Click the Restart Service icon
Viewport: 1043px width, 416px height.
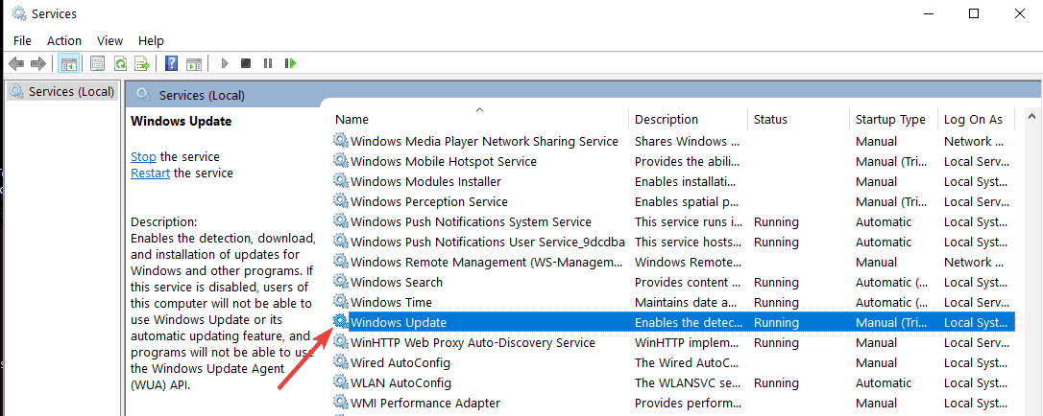[289, 63]
